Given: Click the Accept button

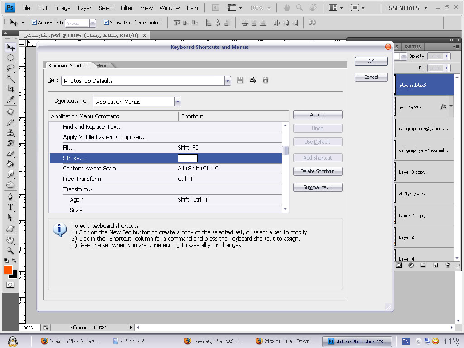Looking at the screenshot, I should 318,115.
